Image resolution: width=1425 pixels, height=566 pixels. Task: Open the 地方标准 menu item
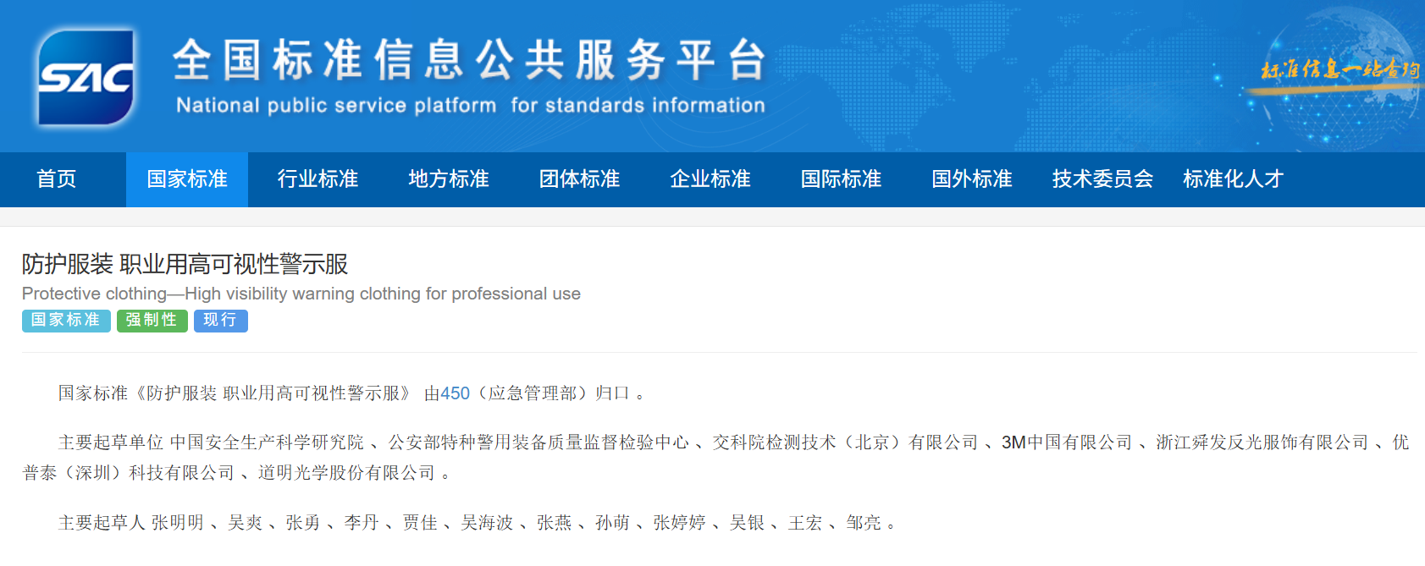click(449, 179)
